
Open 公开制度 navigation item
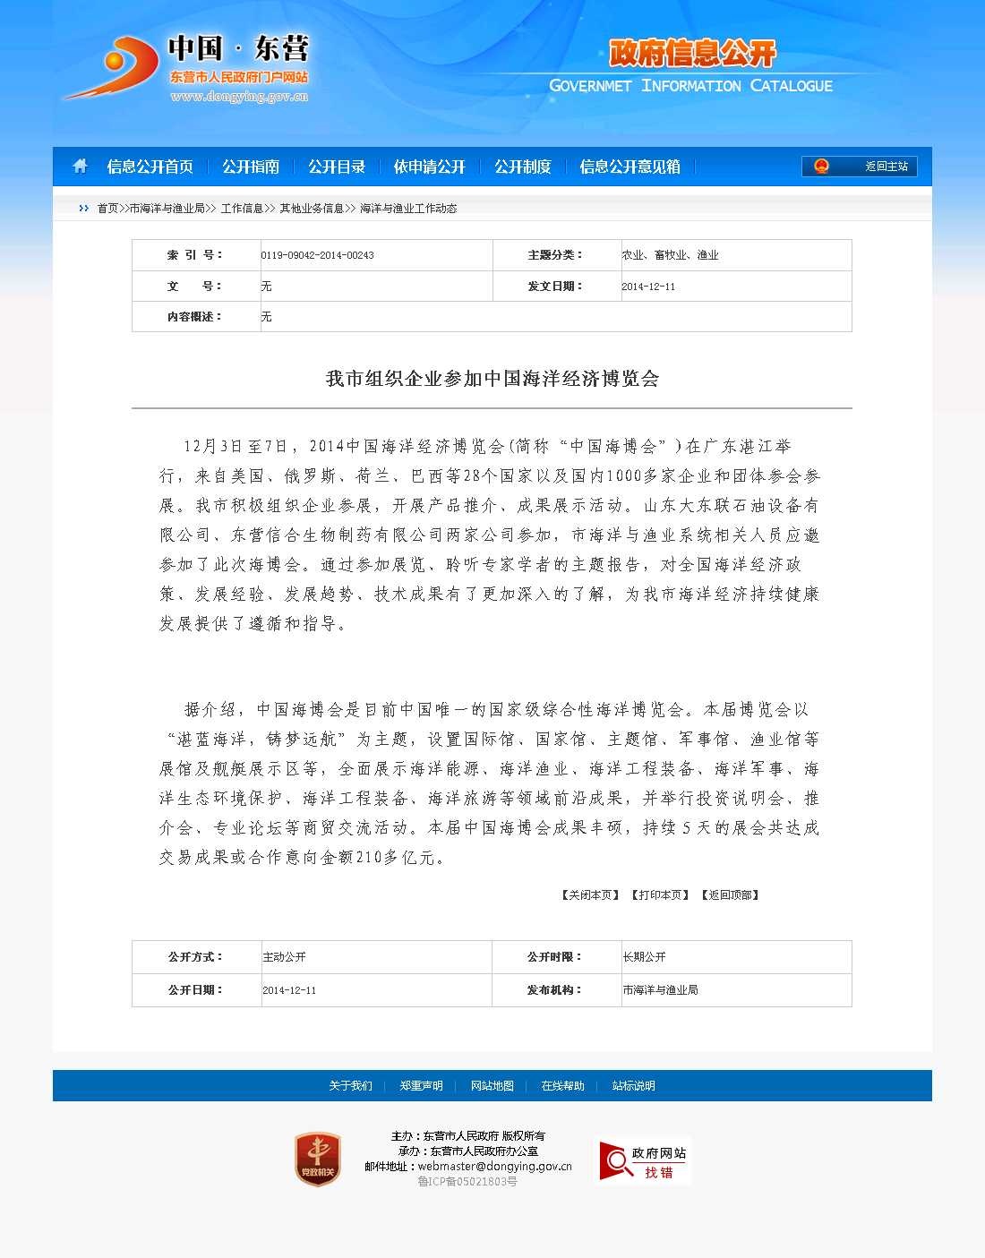click(523, 167)
